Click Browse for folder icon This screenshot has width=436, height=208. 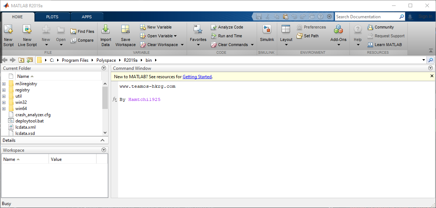[30, 60]
